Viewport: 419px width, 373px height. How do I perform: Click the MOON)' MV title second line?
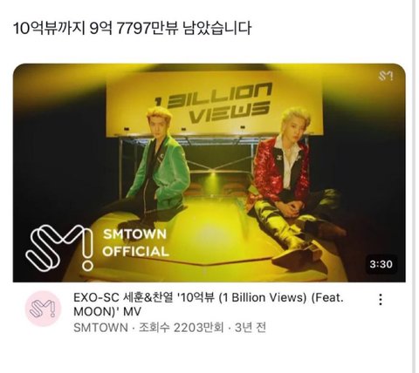pyautogui.click(x=107, y=311)
